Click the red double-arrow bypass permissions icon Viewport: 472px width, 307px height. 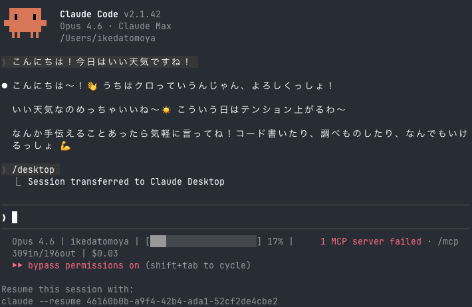[x=17, y=265]
